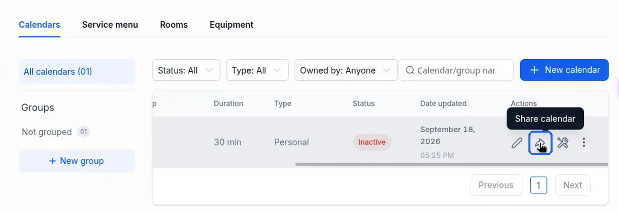Click the Status column header

pyautogui.click(x=363, y=103)
